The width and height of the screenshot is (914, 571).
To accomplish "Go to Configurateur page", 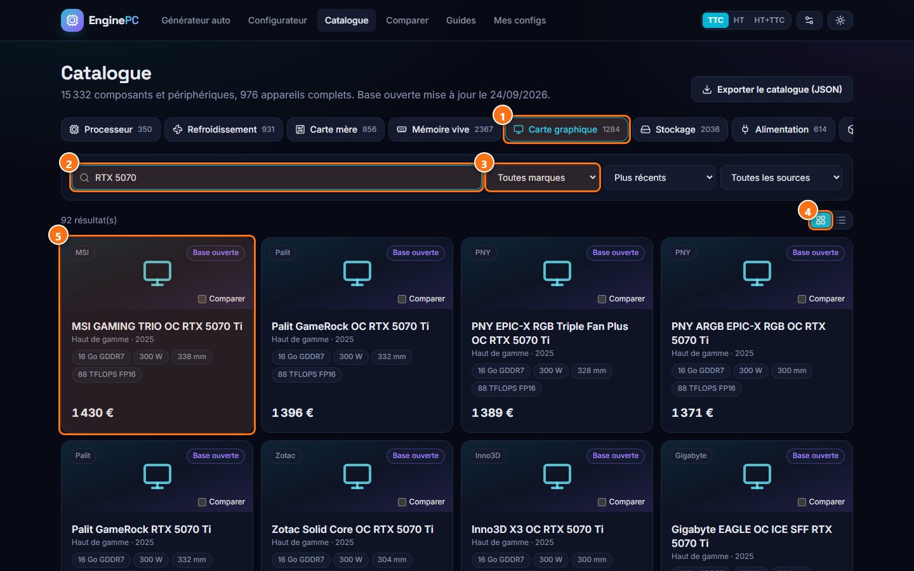I will pos(277,20).
